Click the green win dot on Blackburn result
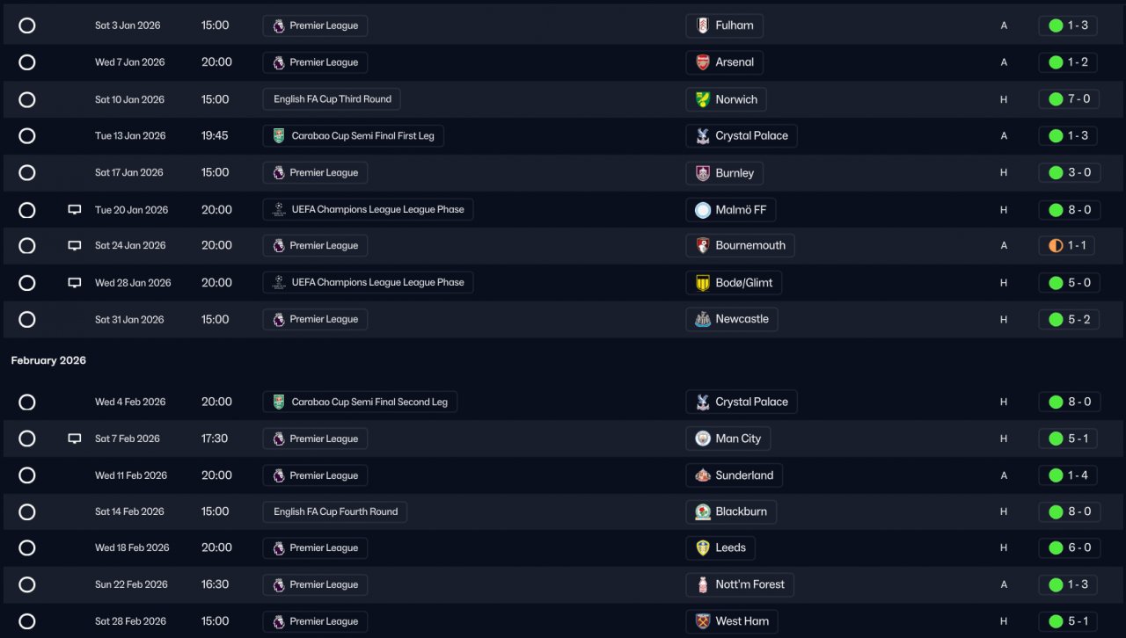Screen dimensions: 1126x638 [x=1056, y=511]
